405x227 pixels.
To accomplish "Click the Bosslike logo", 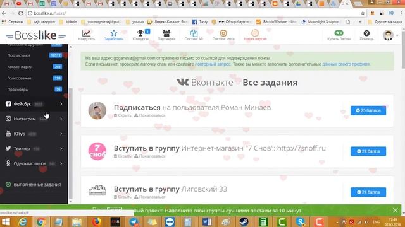I will [x=35, y=35].
